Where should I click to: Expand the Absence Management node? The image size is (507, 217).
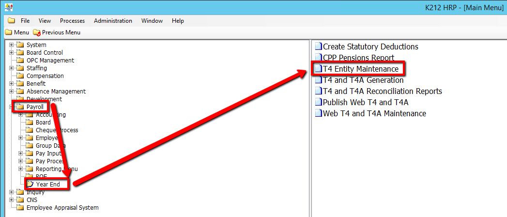(x=12, y=92)
